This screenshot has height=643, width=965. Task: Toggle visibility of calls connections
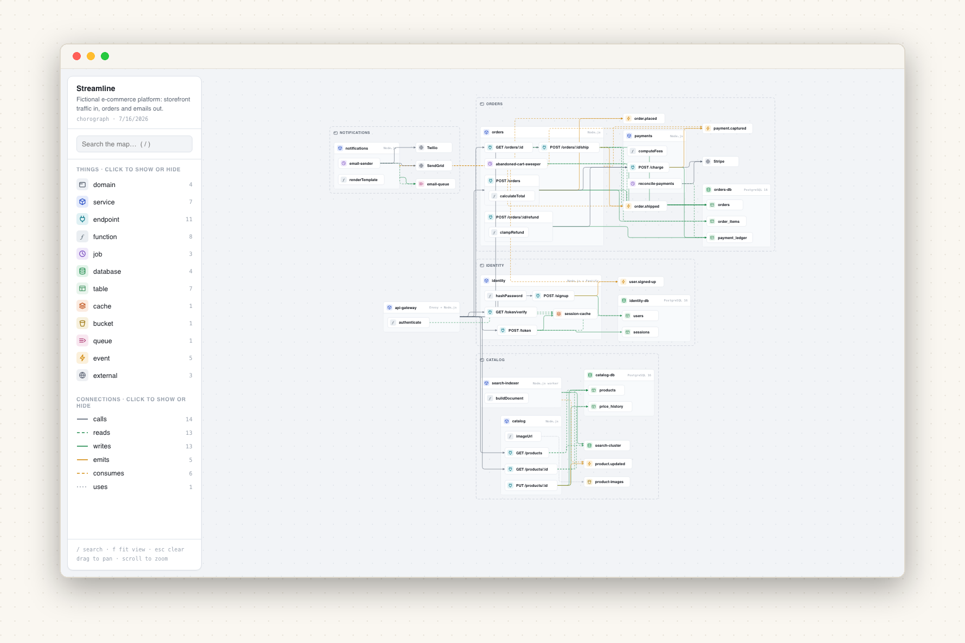[134, 419]
